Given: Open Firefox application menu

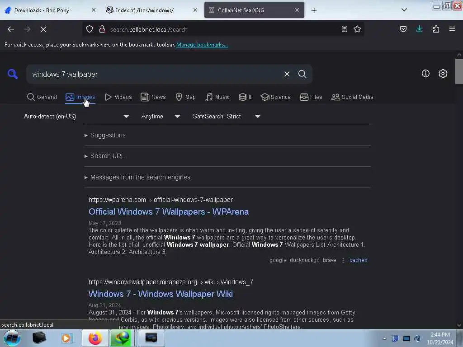Looking at the screenshot, I should (452, 29).
